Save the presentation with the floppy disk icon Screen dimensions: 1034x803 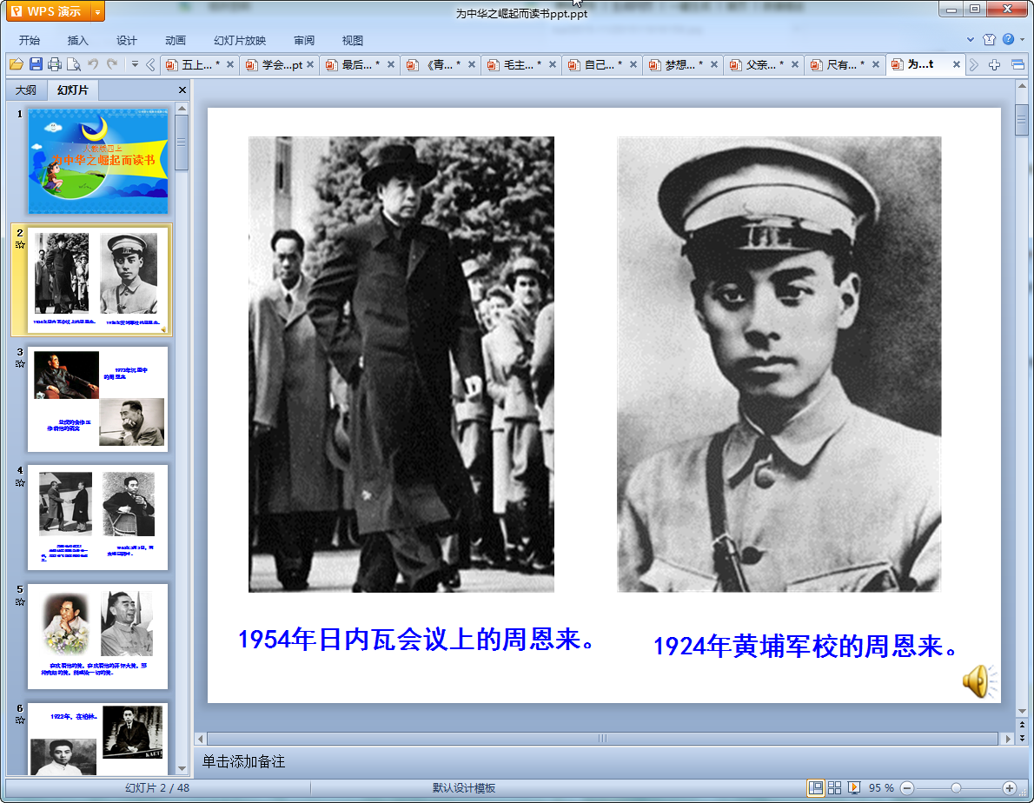pos(36,64)
